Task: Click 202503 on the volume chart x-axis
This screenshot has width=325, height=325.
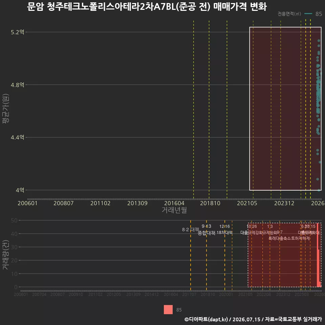Action: pos(302,294)
